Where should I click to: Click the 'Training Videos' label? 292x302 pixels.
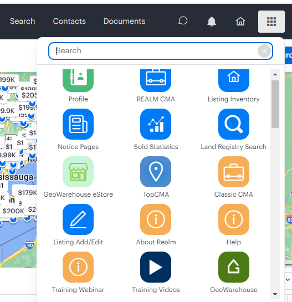[156, 290]
